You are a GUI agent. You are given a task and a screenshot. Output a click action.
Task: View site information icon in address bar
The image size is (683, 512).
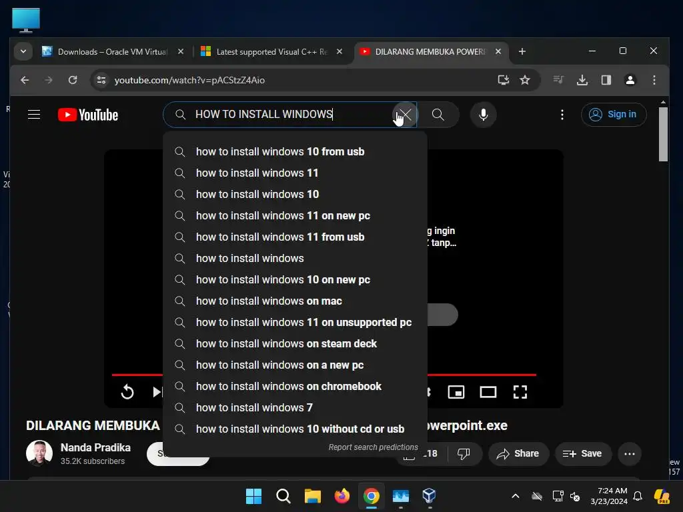(101, 80)
